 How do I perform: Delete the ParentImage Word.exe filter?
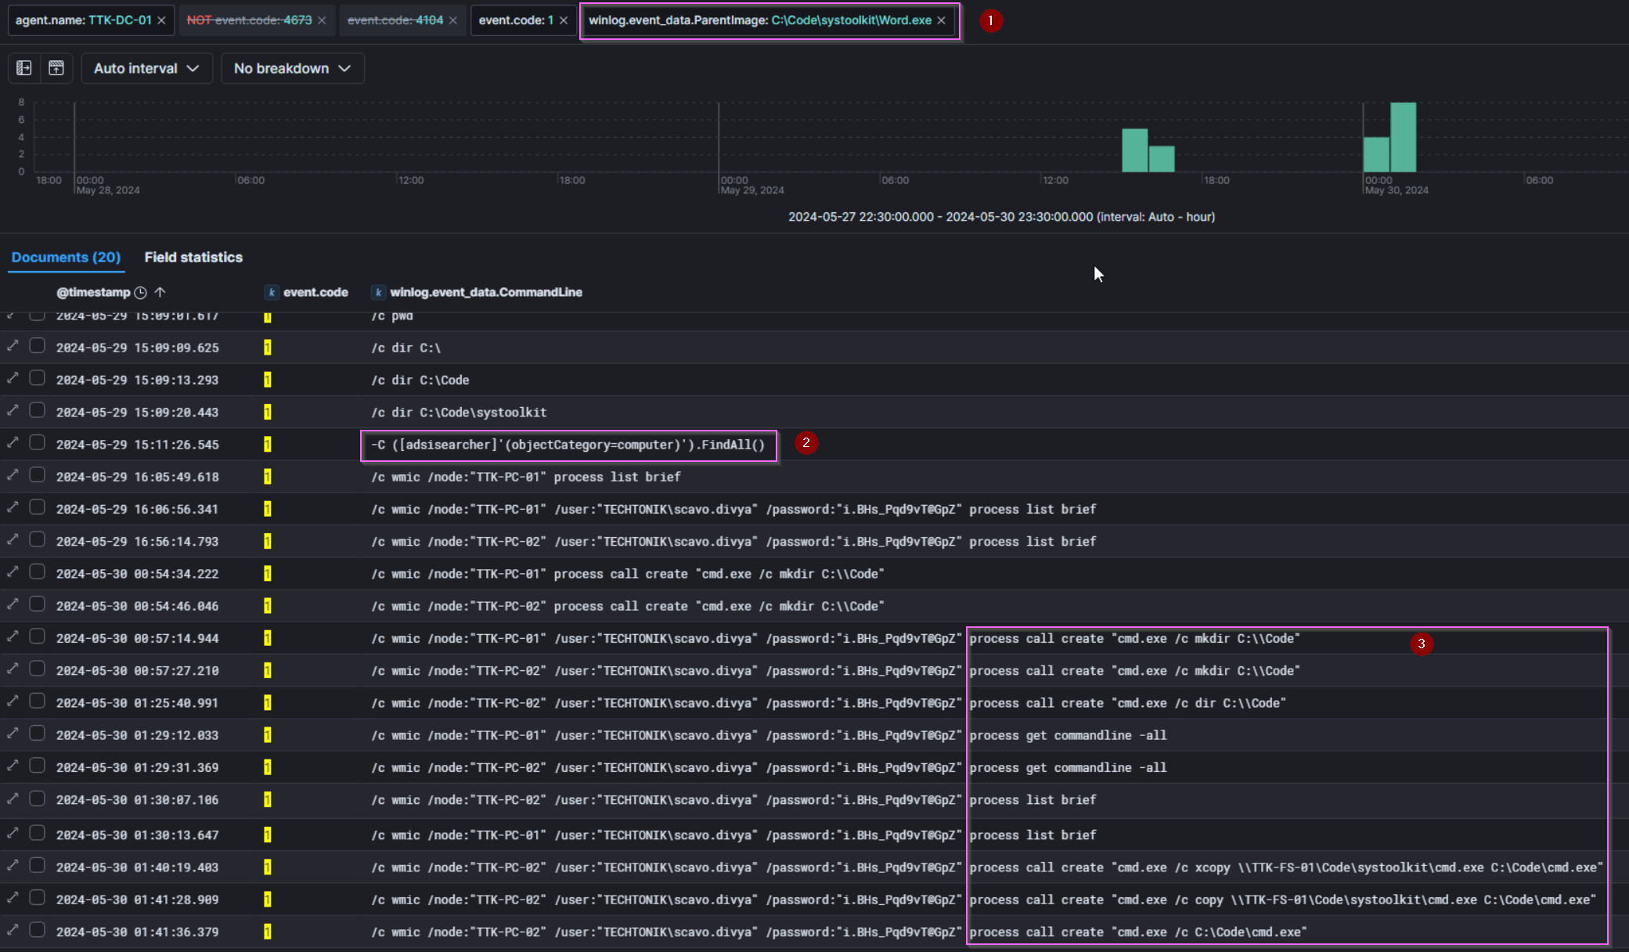pos(942,20)
